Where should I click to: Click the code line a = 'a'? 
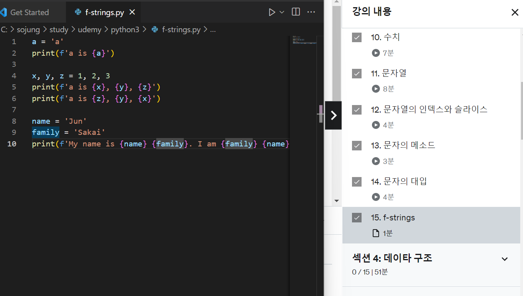tap(48, 42)
